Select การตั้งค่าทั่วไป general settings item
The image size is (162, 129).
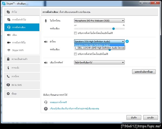click(x=22, y=20)
